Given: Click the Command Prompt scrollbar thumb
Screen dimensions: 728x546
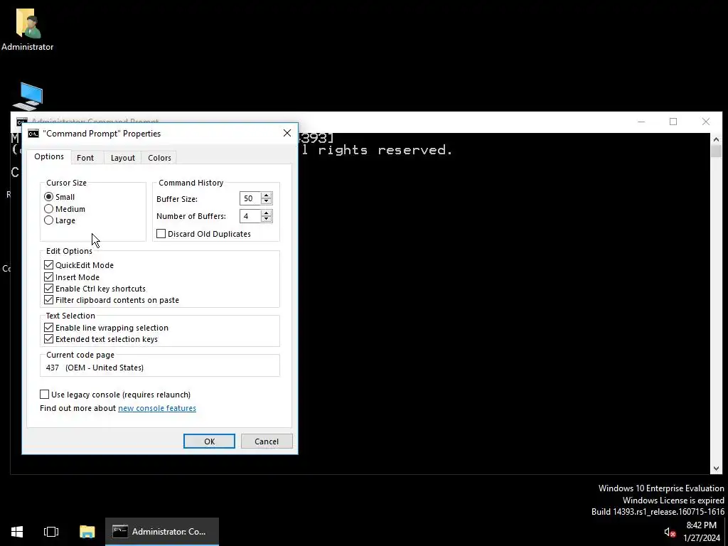Looking at the screenshot, I should pyautogui.click(x=716, y=151).
